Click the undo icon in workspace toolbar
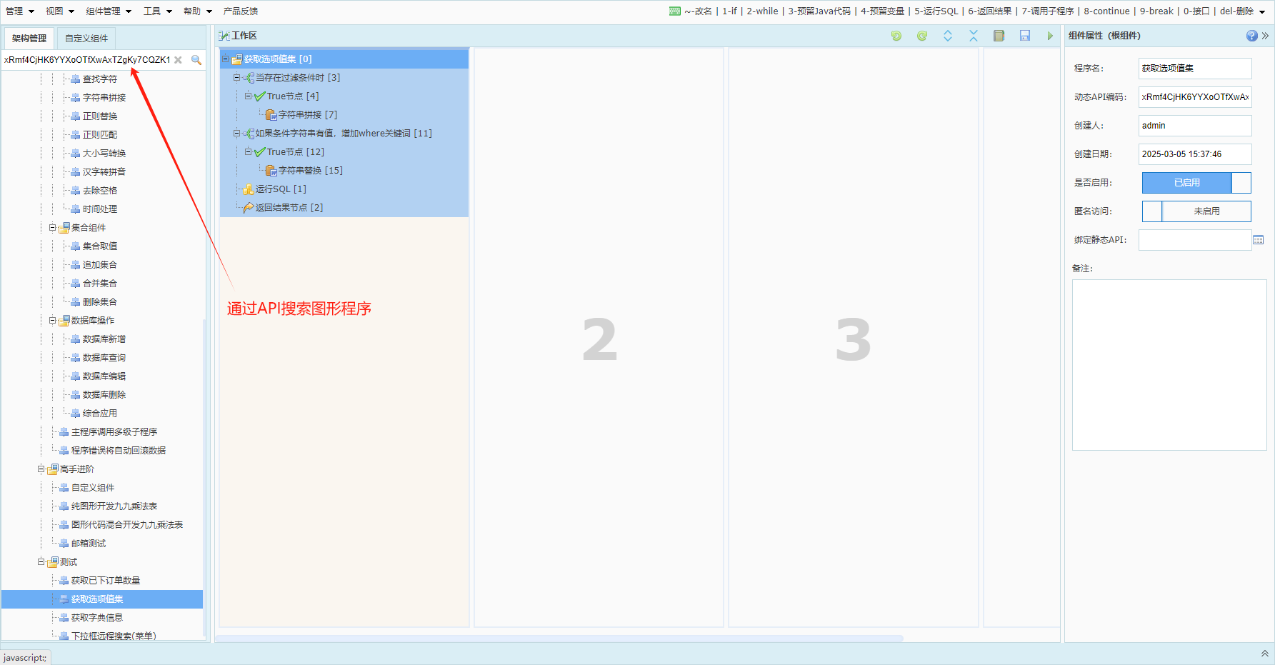Viewport: 1275px width, 665px height. pos(896,36)
